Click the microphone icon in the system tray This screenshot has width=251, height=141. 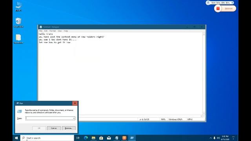[x=215, y=138]
